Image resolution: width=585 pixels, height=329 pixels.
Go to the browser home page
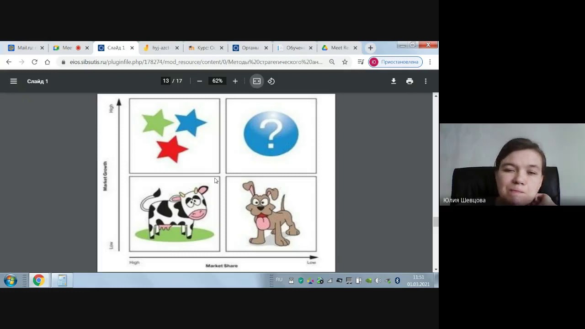(x=47, y=62)
